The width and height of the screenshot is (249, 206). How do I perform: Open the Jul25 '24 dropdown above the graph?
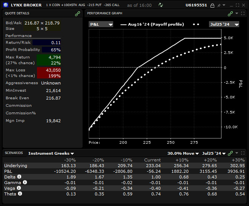pyautogui.click(x=224, y=24)
